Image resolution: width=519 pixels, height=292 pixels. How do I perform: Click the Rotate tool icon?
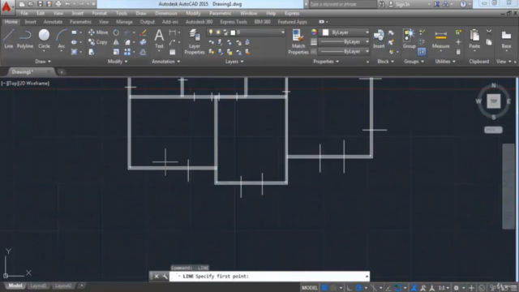point(116,32)
